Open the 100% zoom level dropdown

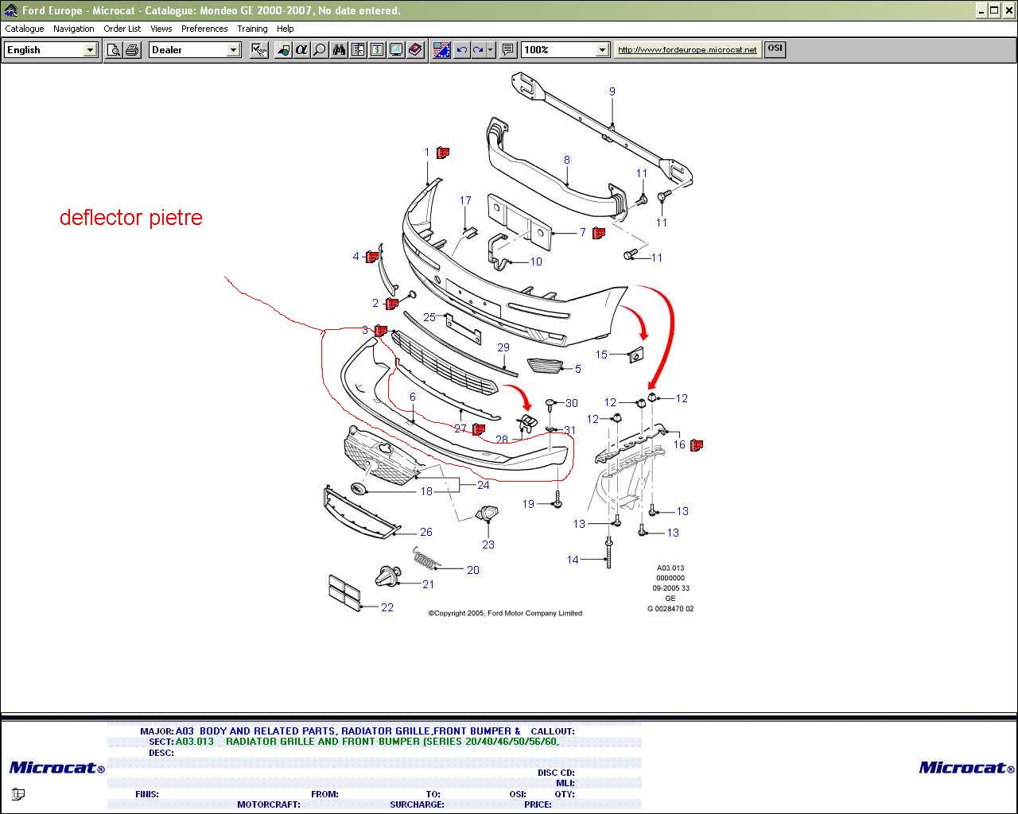602,50
